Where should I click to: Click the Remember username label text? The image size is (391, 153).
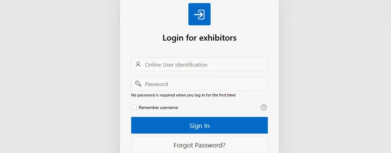(158, 108)
